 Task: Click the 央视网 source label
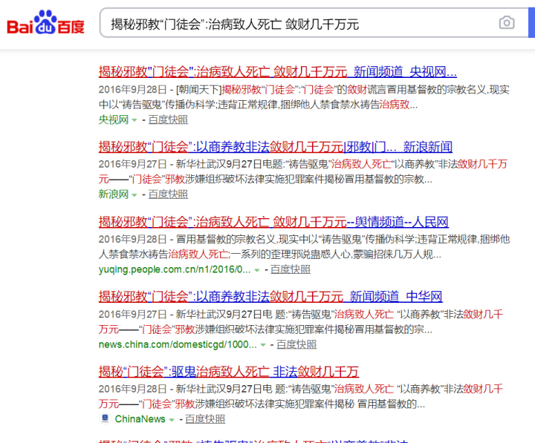[113, 119]
